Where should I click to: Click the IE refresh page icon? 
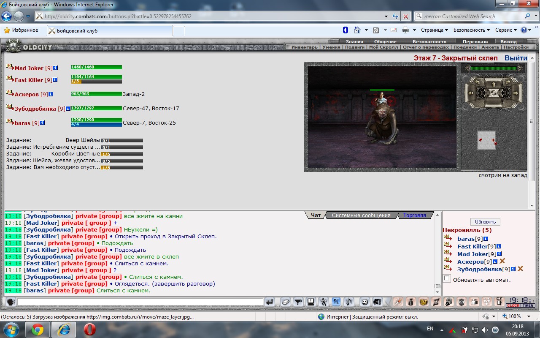coord(395,16)
